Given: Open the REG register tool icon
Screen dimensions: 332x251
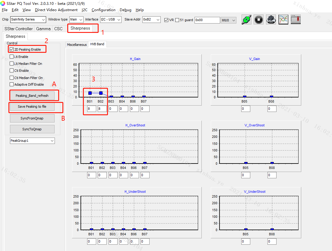Looking at the screenshot, I should [x=271, y=20].
